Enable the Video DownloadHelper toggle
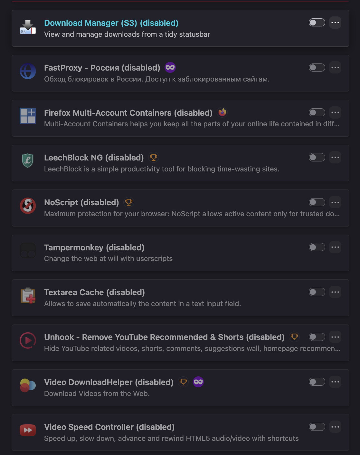The image size is (360, 455). [317, 382]
